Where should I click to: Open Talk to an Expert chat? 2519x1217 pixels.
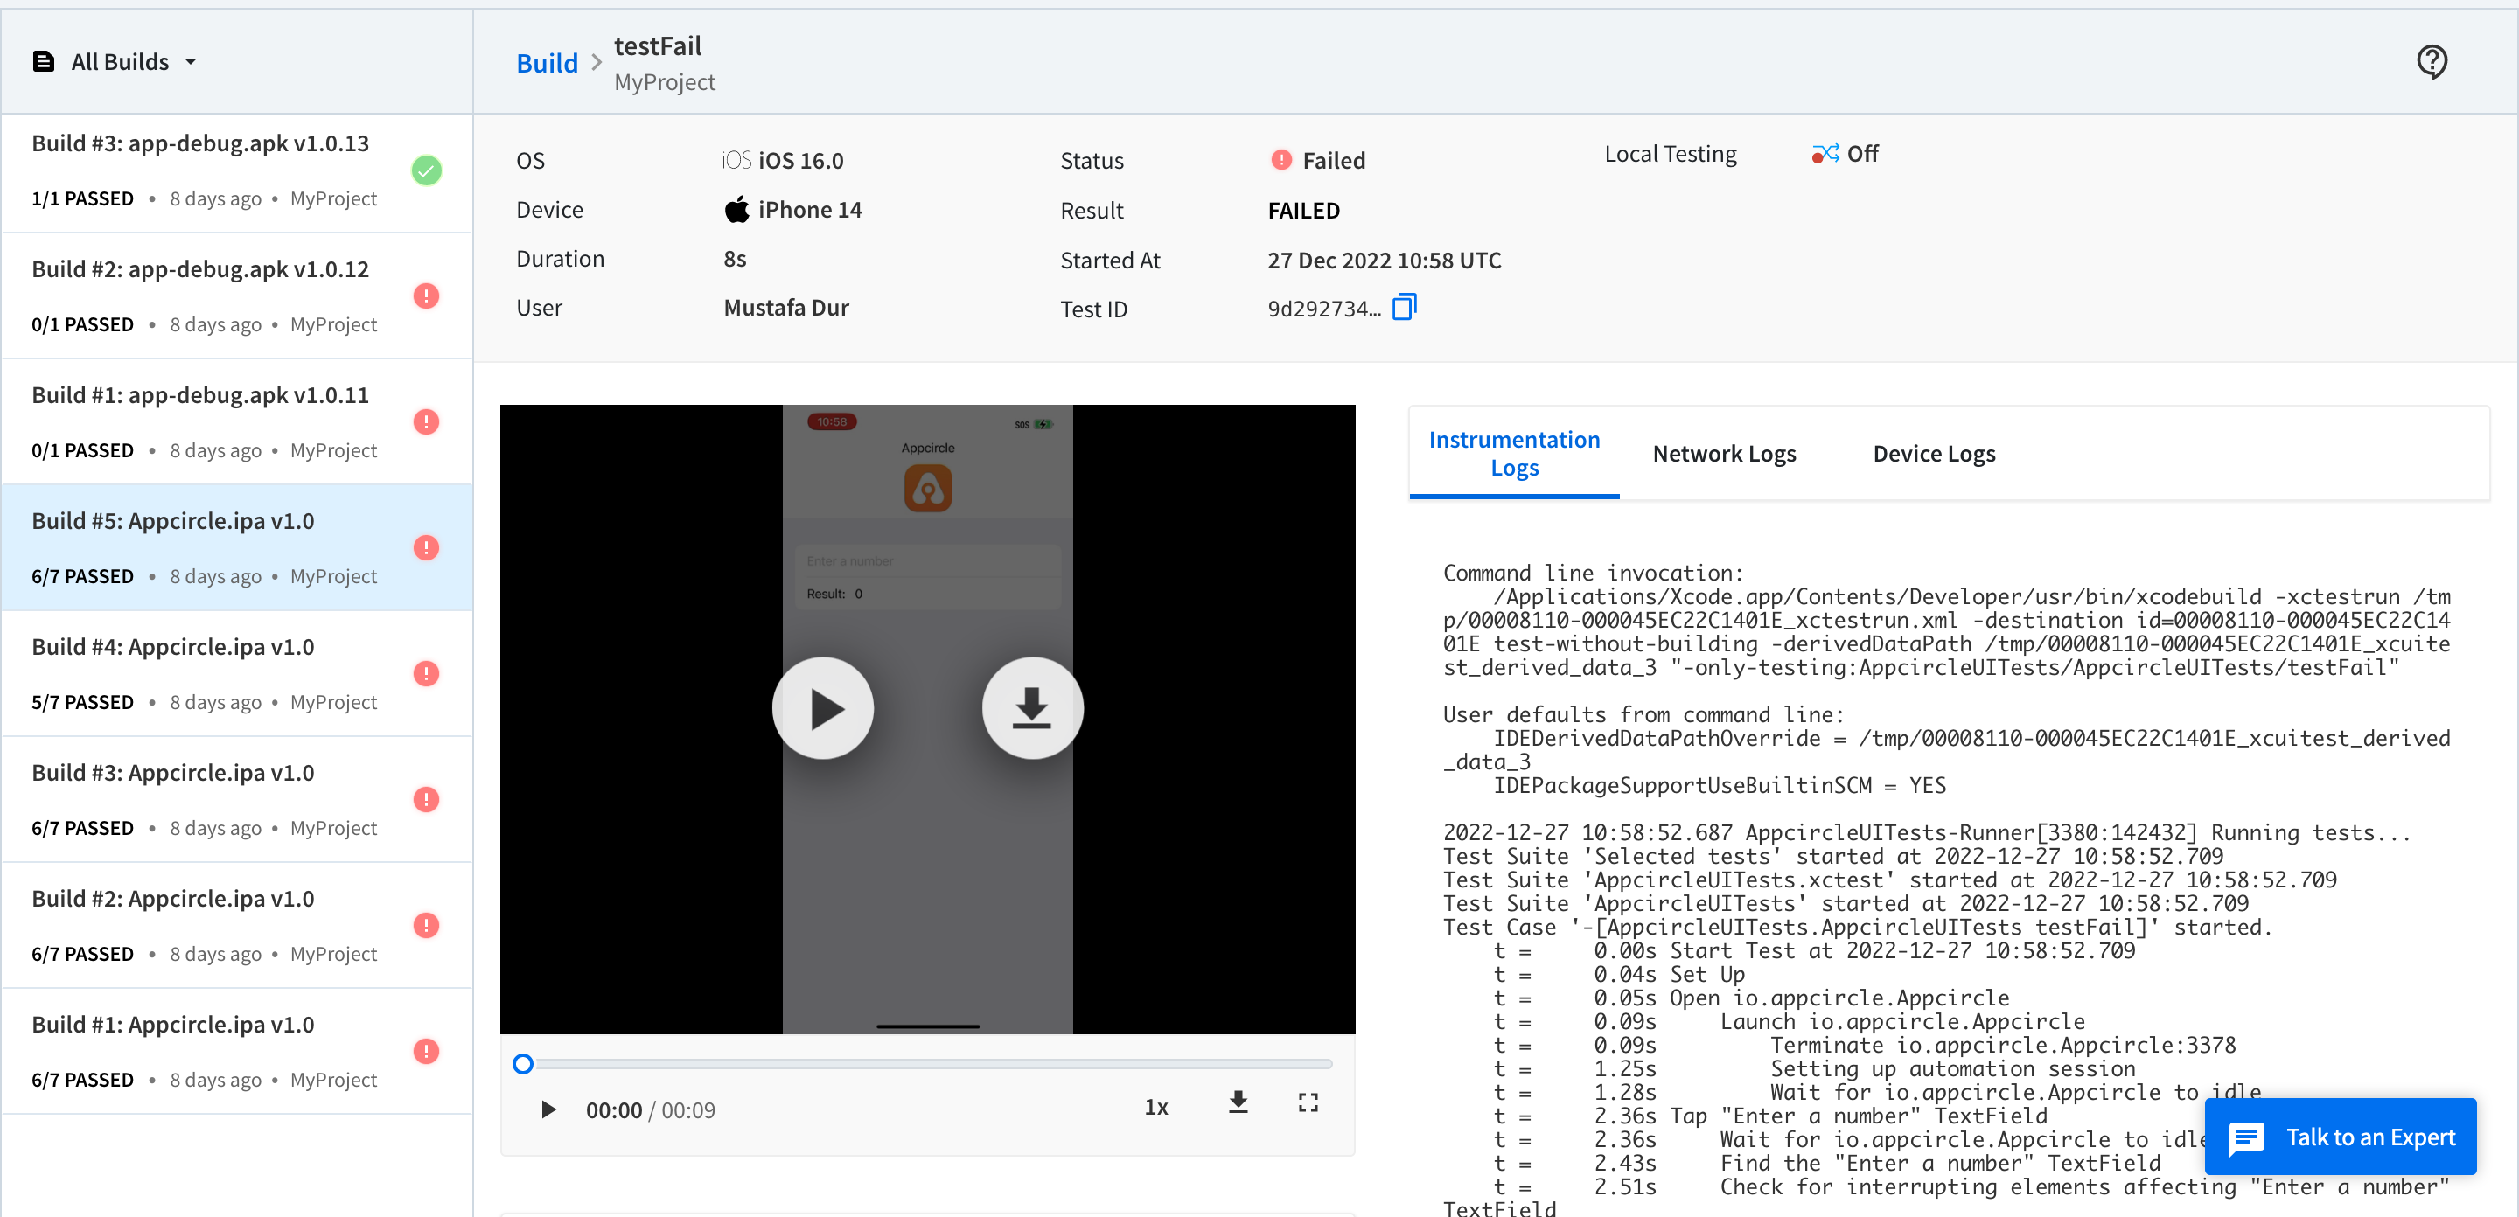point(2340,1137)
